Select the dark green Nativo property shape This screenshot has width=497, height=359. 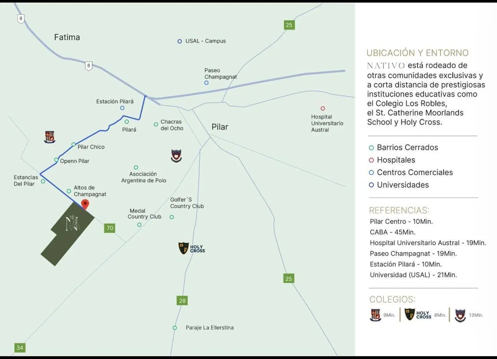pyautogui.click(x=68, y=234)
